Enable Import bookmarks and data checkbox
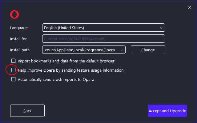The height and width of the screenshot is (123, 197). click(13, 61)
